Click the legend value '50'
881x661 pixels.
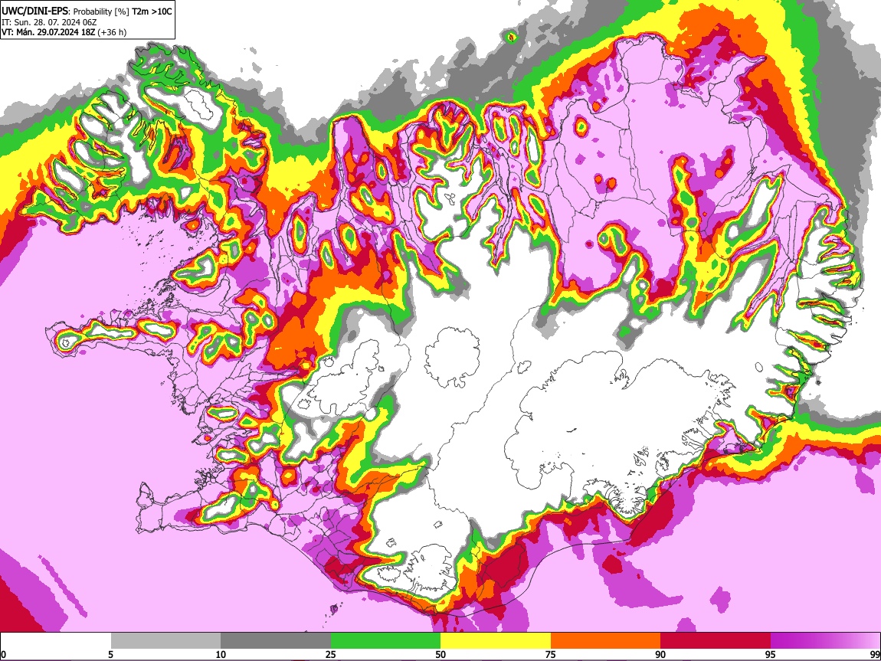(x=440, y=654)
